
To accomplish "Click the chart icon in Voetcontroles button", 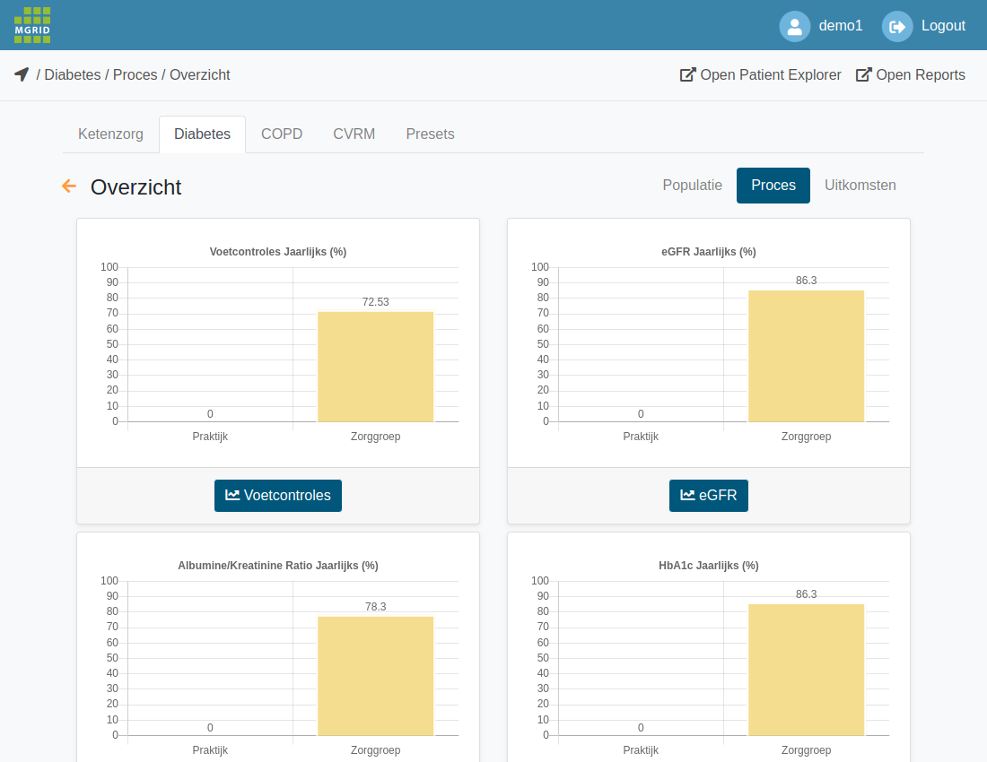I will pos(232,496).
